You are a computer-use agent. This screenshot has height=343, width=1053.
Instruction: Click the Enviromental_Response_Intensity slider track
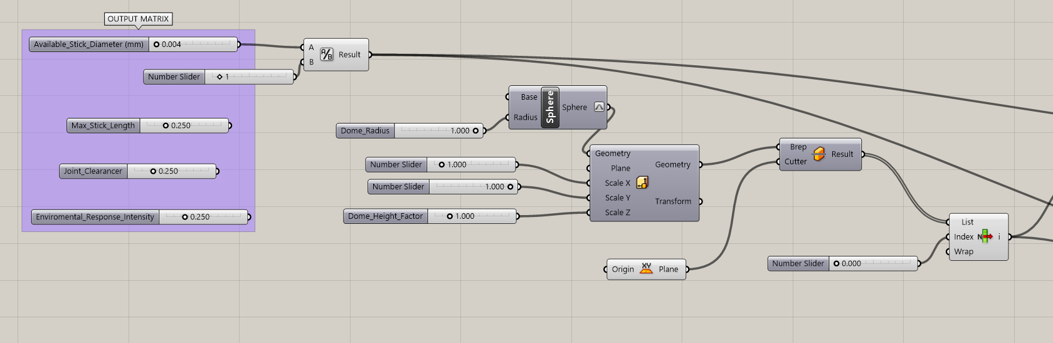tap(203, 217)
